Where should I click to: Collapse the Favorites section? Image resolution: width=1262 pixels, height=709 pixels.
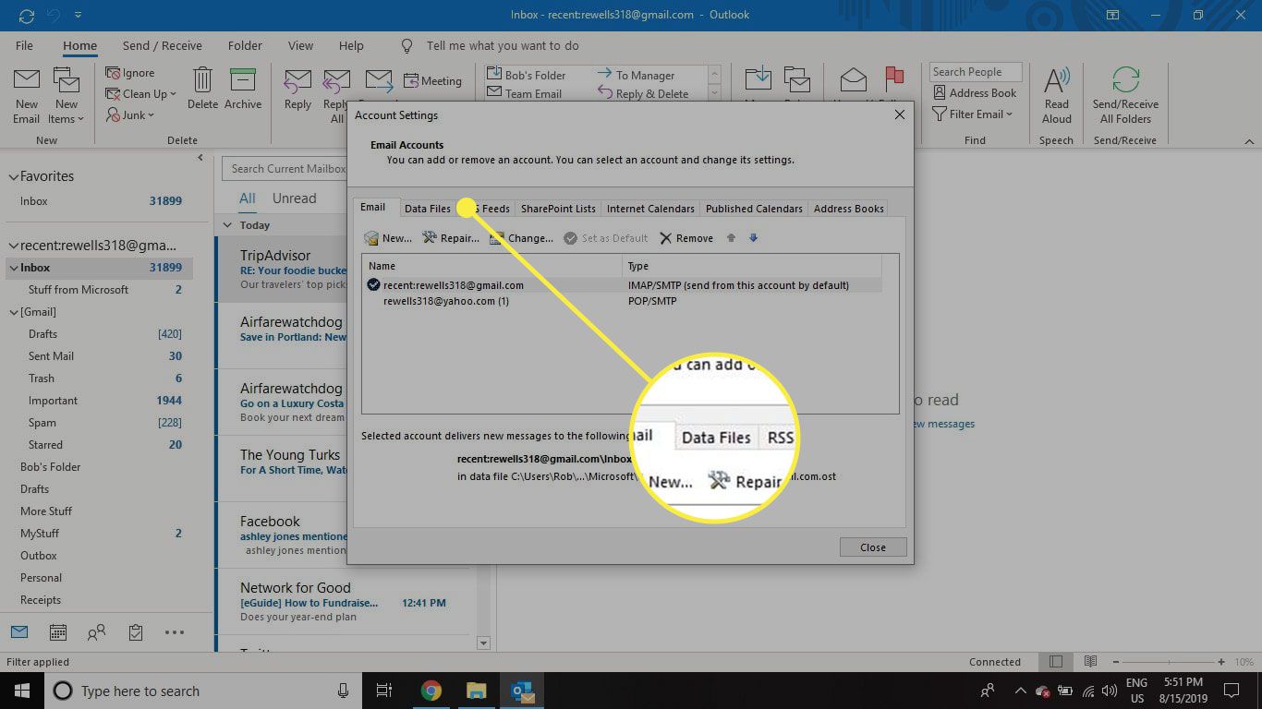(x=13, y=176)
